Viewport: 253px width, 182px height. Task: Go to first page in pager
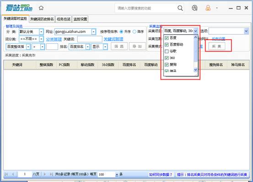6,174
